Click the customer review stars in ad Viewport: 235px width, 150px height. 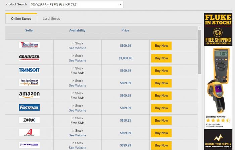218,120
